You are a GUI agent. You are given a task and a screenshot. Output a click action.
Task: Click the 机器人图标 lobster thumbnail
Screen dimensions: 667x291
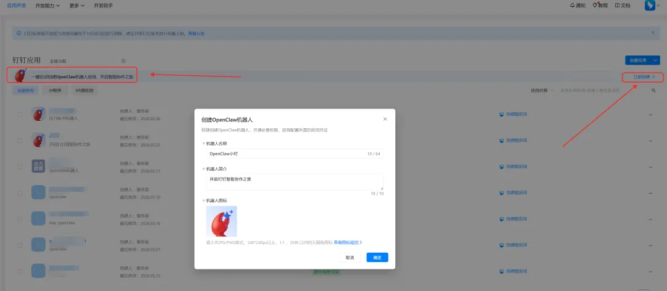(222, 221)
